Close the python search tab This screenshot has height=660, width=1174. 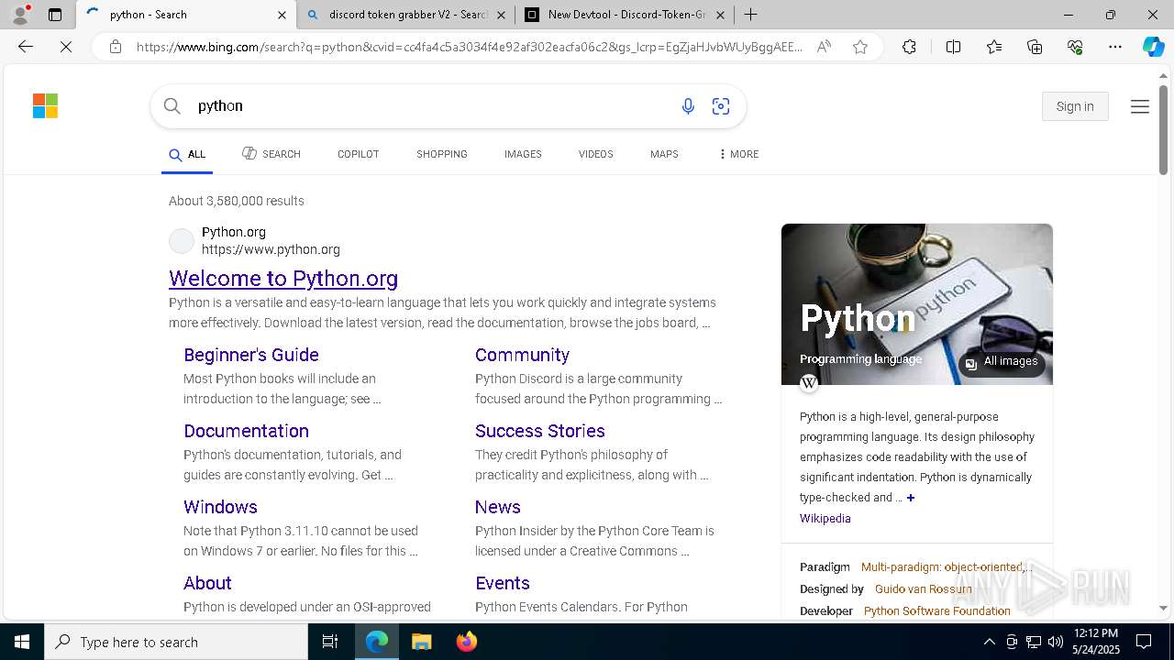pos(282,15)
